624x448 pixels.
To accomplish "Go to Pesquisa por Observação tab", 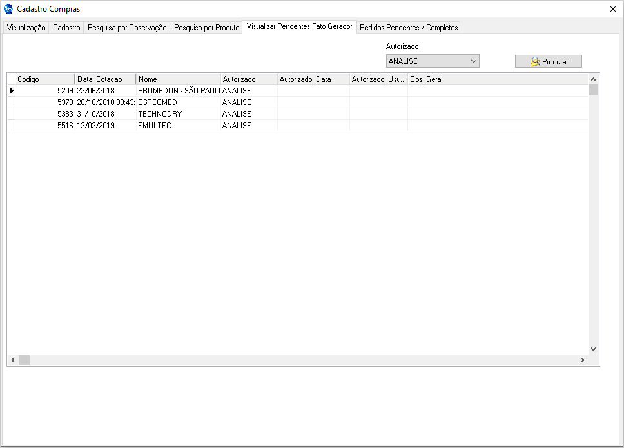I will pyautogui.click(x=127, y=28).
